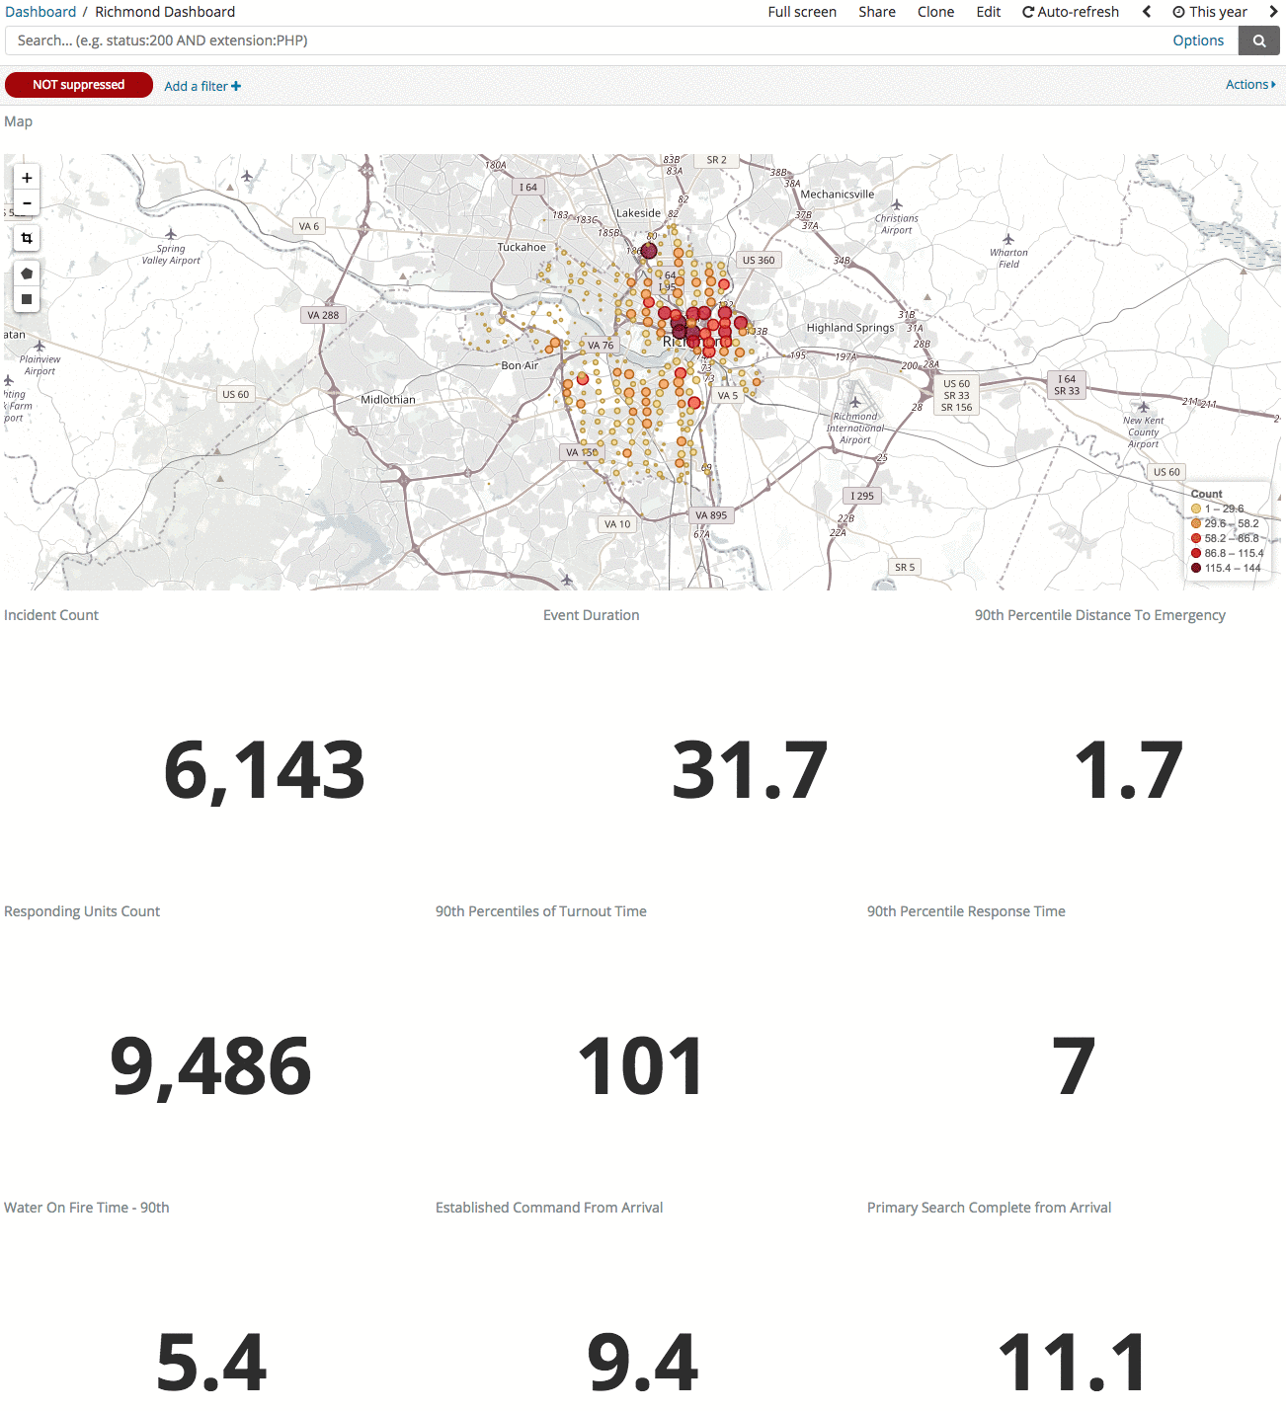Expand the filter Actions menu
Viewport: 1286px width, 1411px height.
pyautogui.click(x=1249, y=85)
